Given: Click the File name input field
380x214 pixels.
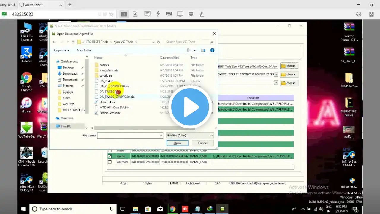Looking at the screenshot, I should pyautogui.click(x=130, y=135).
